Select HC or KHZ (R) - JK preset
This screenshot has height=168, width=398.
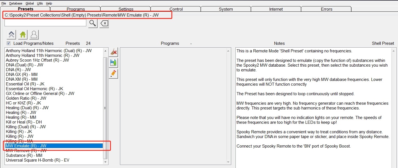pyautogui.click(x=24, y=103)
